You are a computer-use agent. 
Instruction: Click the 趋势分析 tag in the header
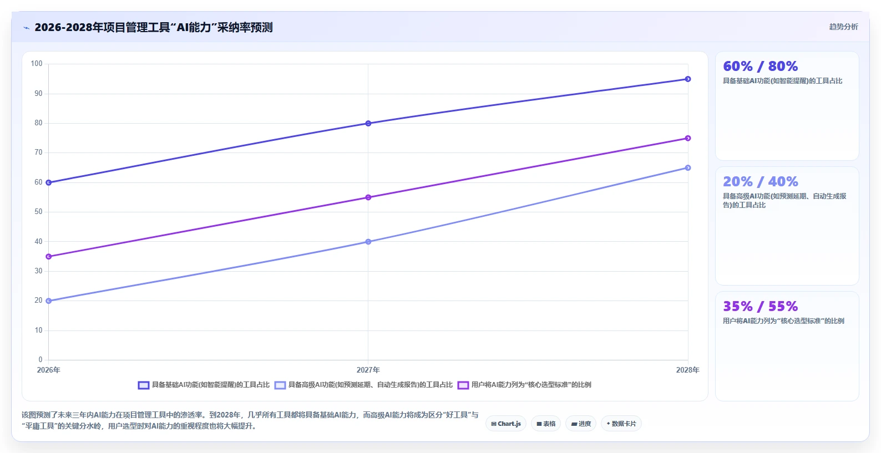click(843, 27)
